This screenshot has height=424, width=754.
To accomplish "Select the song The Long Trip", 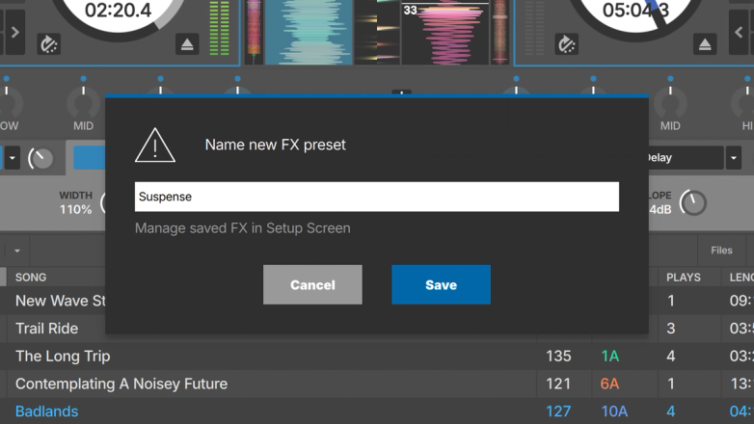I will (63, 357).
